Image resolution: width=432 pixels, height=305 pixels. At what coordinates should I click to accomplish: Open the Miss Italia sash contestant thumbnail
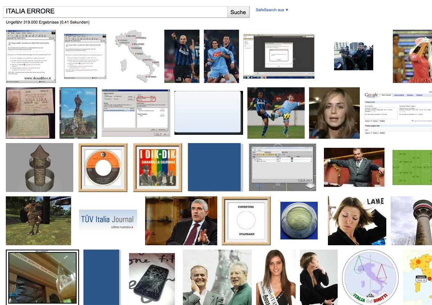[x=276, y=277]
